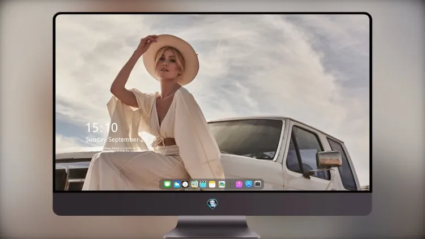Open the pink iTunes music app
This screenshot has width=425, height=239.
tap(239, 185)
